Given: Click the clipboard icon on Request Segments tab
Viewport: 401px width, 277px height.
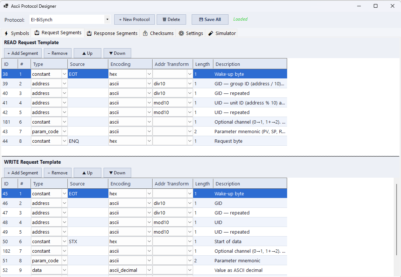Looking at the screenshot, I should point(37,32).
